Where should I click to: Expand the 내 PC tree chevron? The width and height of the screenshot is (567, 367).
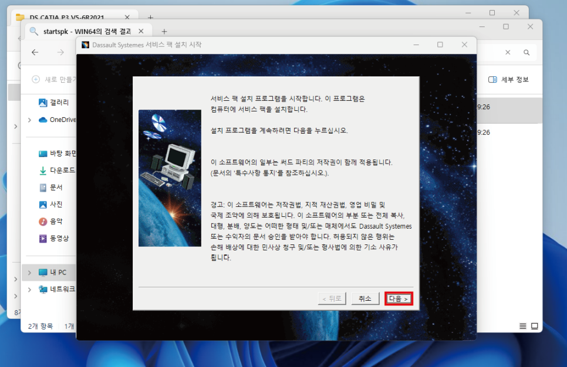[x=30, y=273]
